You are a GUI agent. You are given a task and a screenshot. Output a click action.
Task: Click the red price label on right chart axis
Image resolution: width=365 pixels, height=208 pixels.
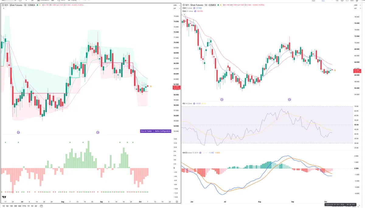click(357, 71)
